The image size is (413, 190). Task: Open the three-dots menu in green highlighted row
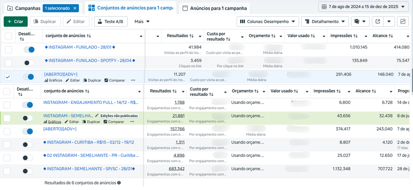click(132, 122)
